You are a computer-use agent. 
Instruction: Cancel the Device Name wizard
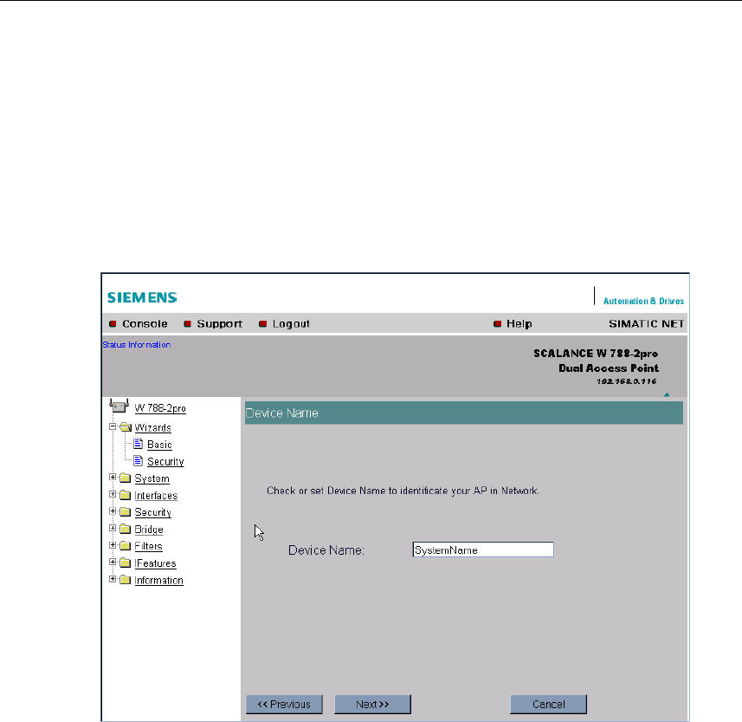(x=548, y=704)
